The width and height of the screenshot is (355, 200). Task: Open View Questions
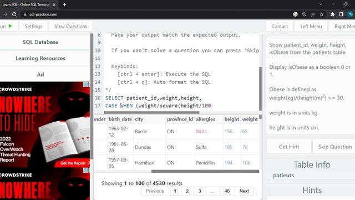click(x=70, y=26)
